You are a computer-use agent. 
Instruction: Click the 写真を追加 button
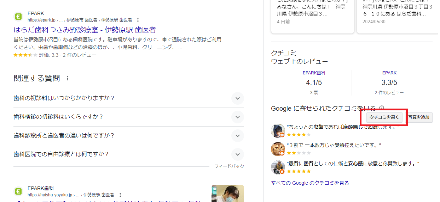tap(418, 117)
